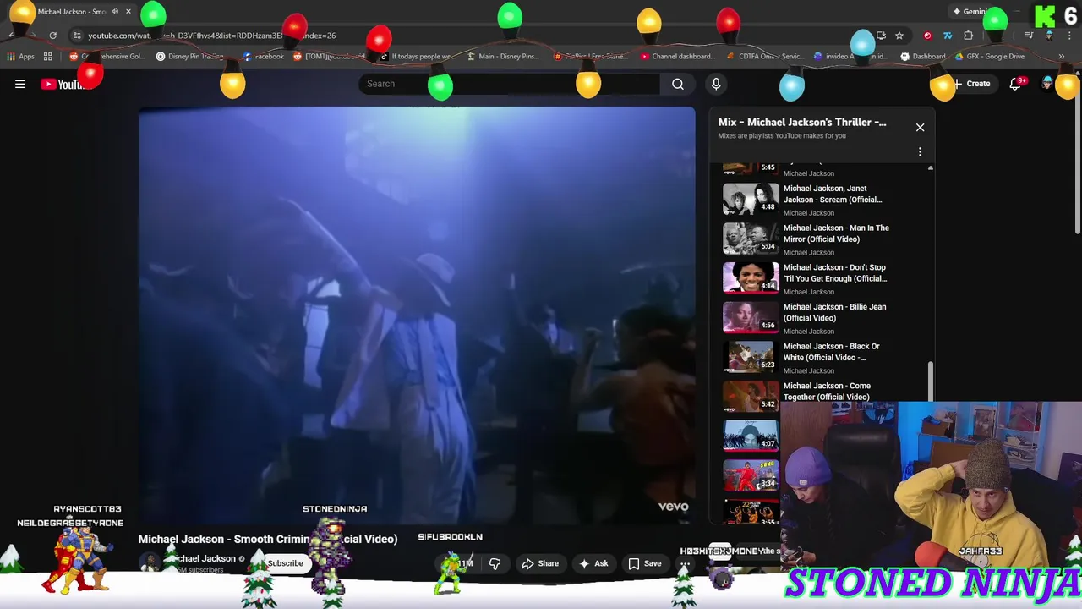Focus the YouTube search input field
1082x609 pixels.
[x=510, y=84]
